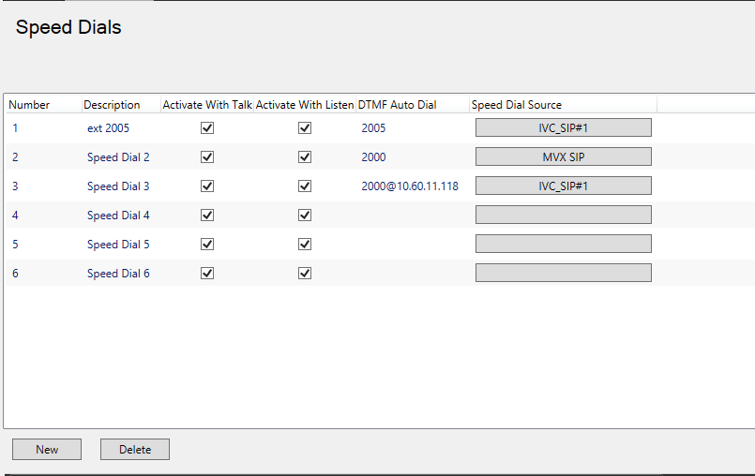Choose a source for empty Speed Dial 4
The height and width of the screenshot is (476, 755).
pyautogui.click(x=563, y=216)
